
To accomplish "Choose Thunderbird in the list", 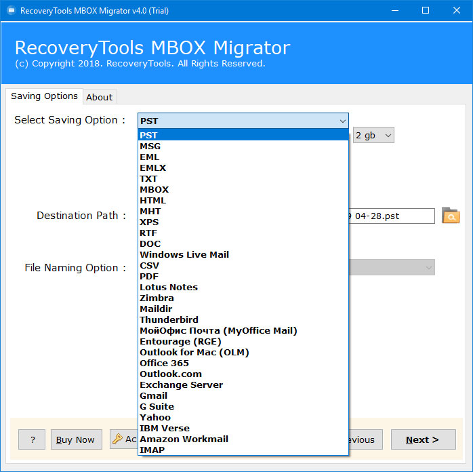I will [x=243, y=320].
